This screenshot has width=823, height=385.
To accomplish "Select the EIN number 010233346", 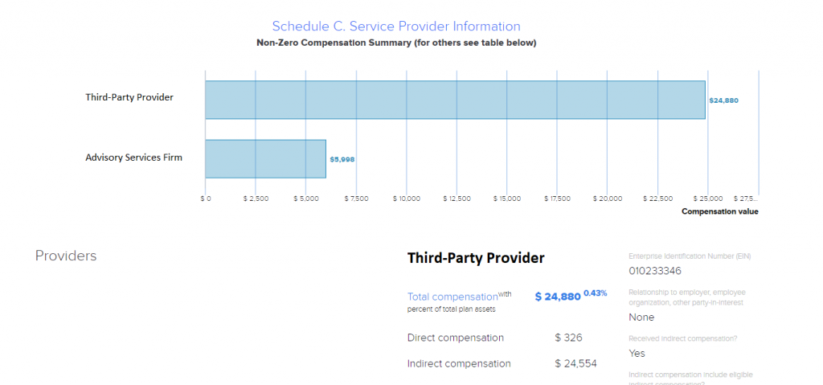I will [655, 271].
